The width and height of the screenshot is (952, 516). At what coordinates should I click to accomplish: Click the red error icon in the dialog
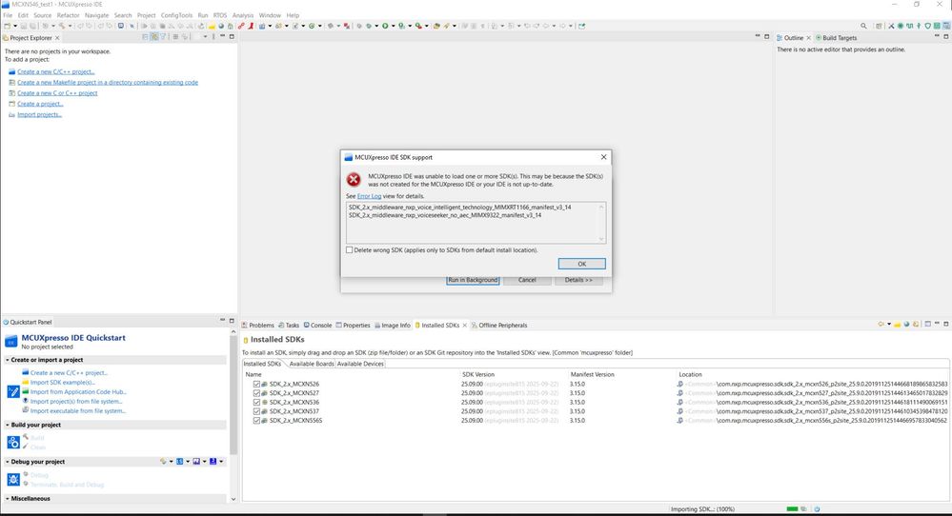(354, 180)
